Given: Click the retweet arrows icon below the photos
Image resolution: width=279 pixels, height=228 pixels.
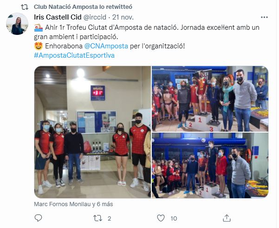Looking at the screenshot, I should click(97, 218).
